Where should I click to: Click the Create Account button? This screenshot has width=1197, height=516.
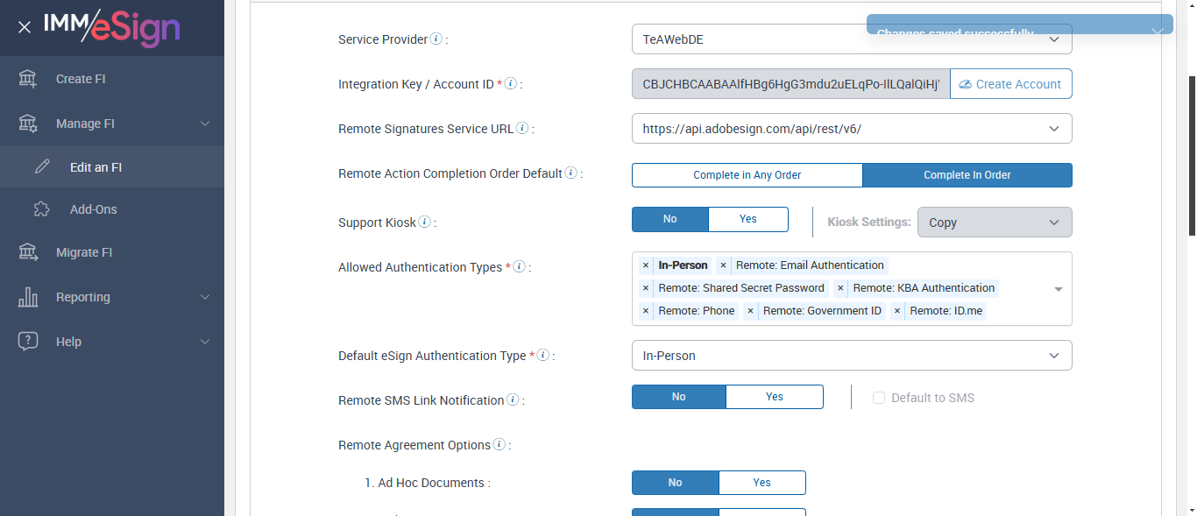pos(1010,84)
